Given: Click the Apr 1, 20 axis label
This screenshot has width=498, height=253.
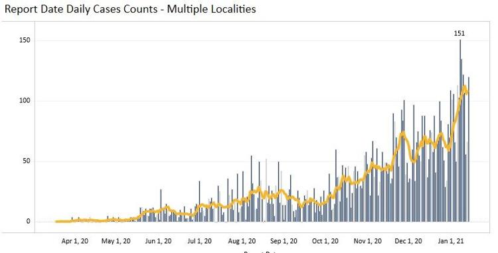Looking at the screenshot, I should point(75,241).
